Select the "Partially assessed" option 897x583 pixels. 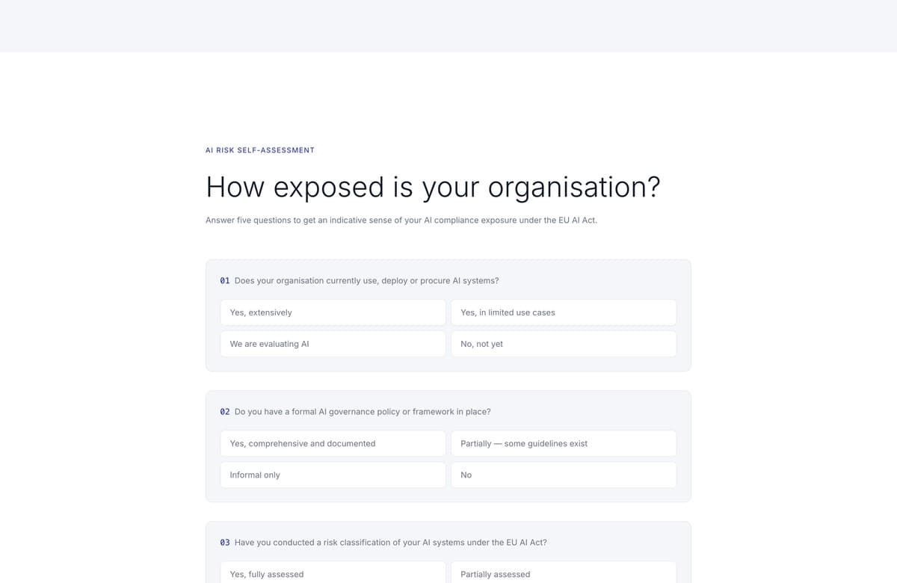point(564,573)
